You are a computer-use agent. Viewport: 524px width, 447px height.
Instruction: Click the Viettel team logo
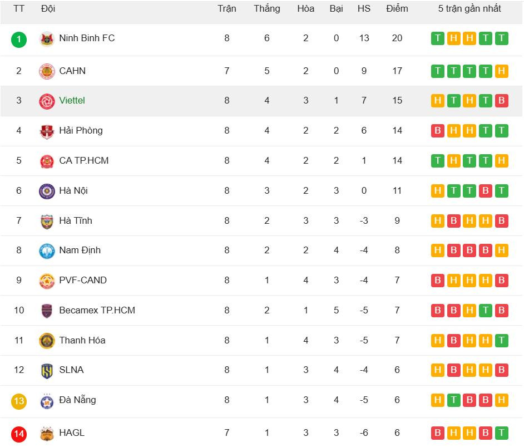pyautogui.click(x=47, y=101)
